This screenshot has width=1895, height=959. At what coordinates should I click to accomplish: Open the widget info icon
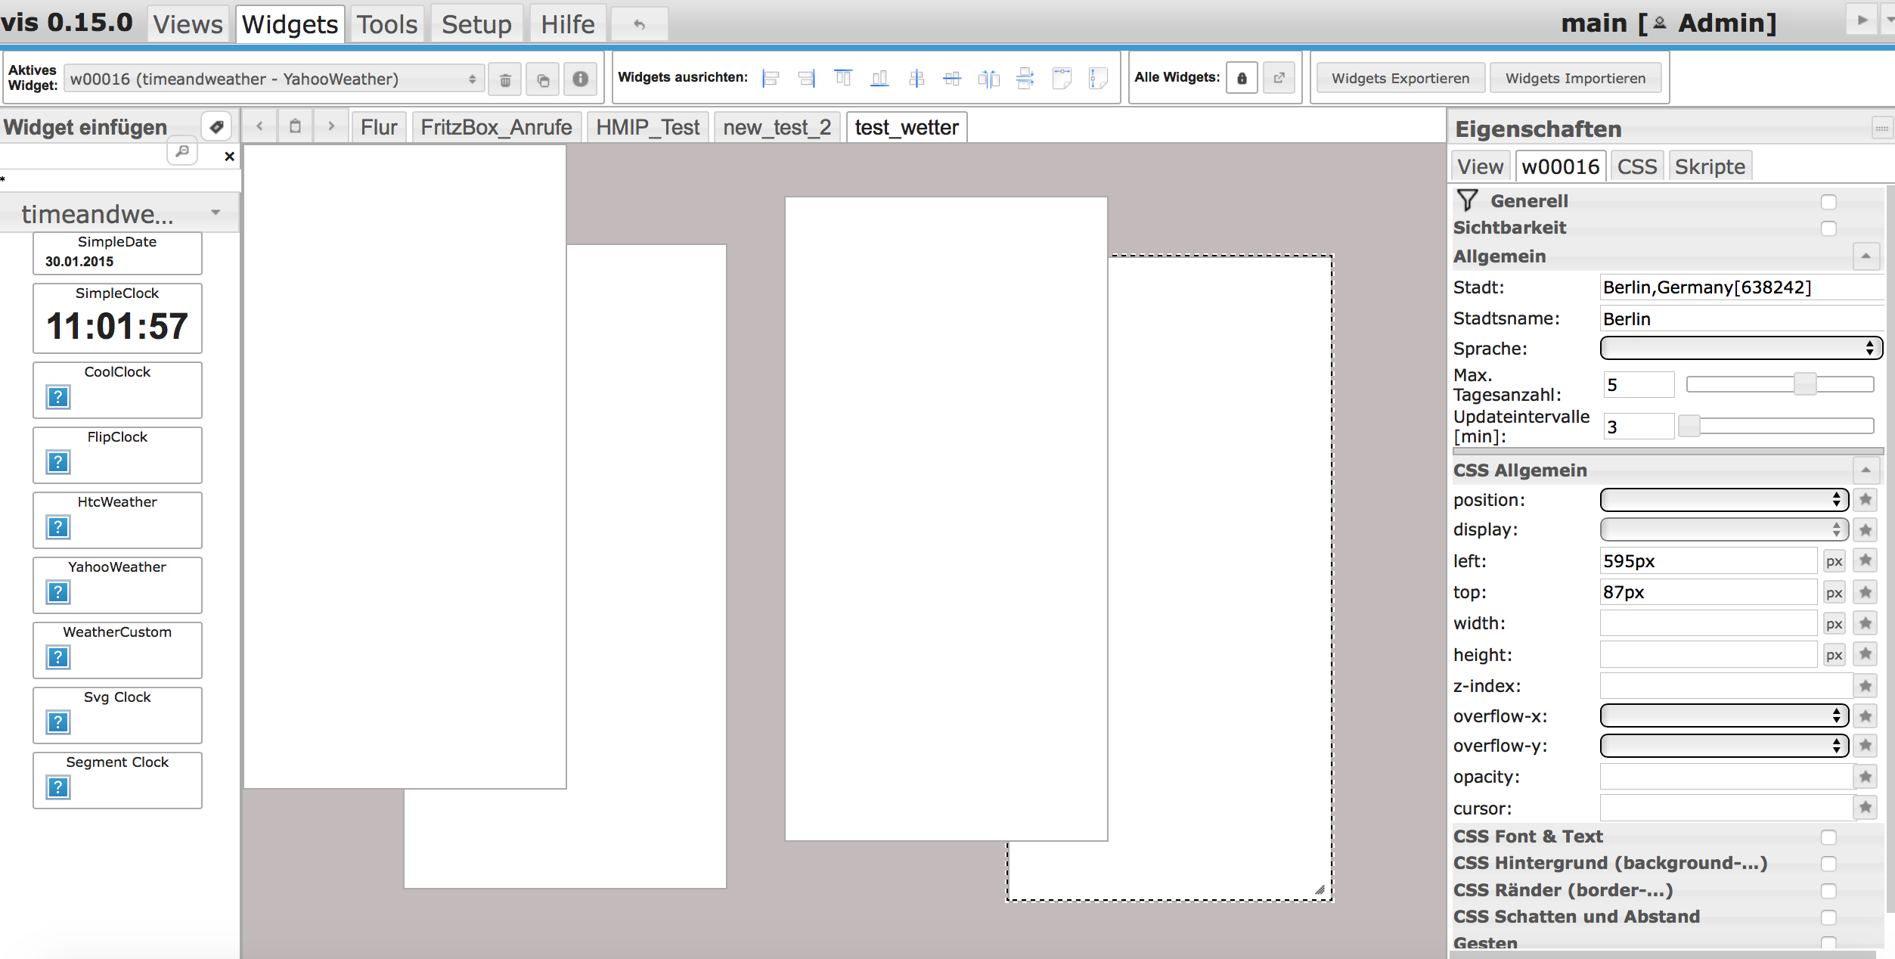coord(580,79)
